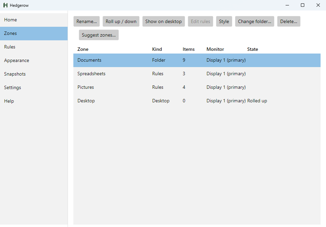Click Display 1 (primary) in Documents row

click(226, 60)
